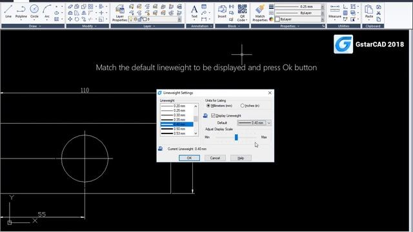Click the Insert block button
The height and width of the screenshot is (232, 413).
[222, 12]
